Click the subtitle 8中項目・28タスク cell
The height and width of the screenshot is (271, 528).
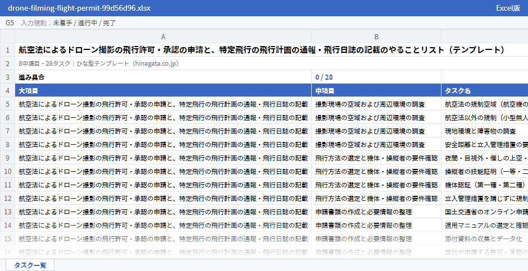271,63
